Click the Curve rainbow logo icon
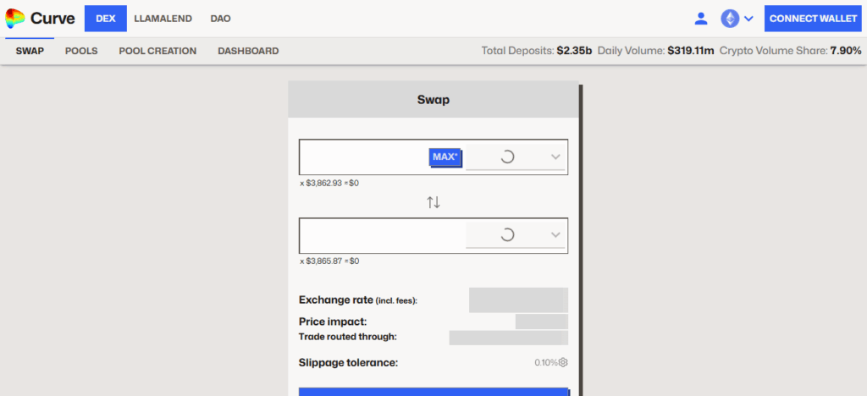 (15, 19)
